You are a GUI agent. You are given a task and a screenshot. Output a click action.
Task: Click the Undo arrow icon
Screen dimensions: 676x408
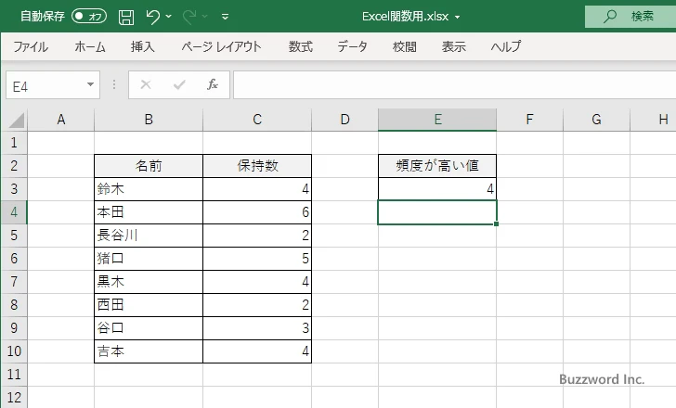(x=152, y=17)
